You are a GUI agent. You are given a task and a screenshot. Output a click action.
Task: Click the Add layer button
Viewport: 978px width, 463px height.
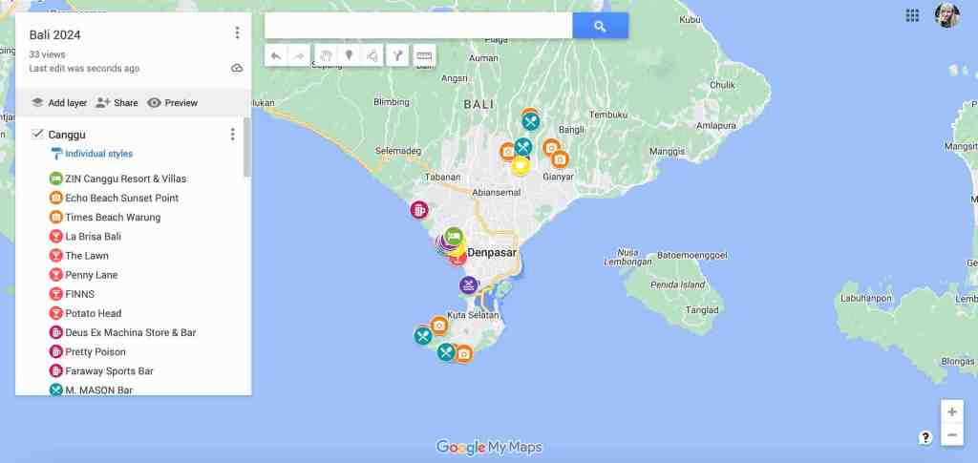[x=59, y=103]
